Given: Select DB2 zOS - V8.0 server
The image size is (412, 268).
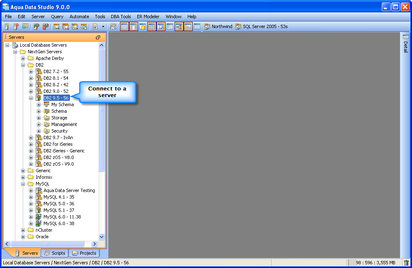Looking at the screenshot, I should click(59, 157).
